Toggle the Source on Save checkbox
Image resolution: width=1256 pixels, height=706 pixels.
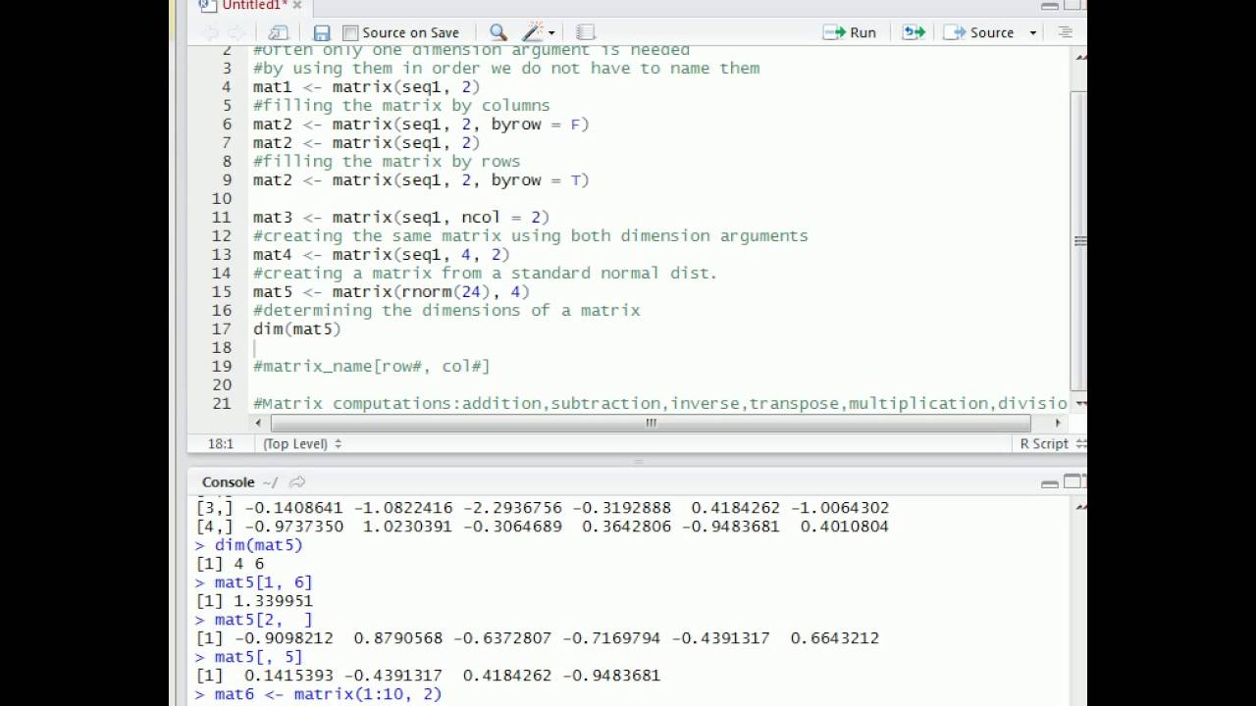(350, 32)
